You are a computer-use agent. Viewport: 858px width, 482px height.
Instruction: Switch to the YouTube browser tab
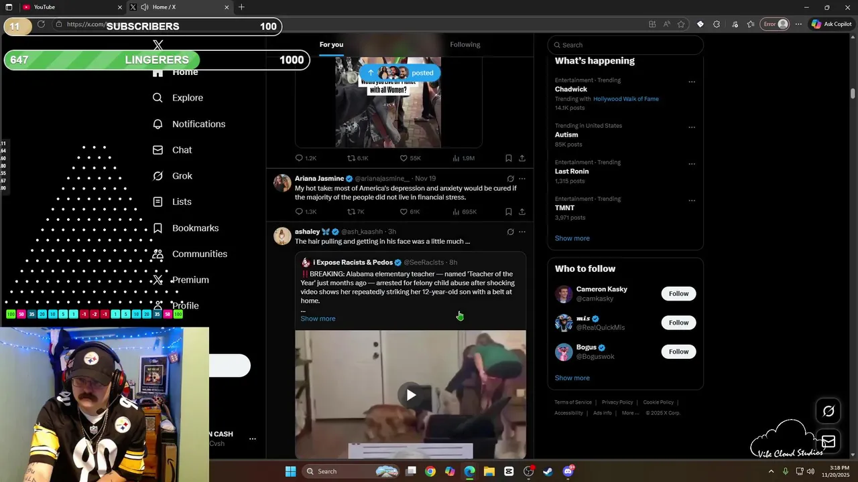tap(72, 7)
